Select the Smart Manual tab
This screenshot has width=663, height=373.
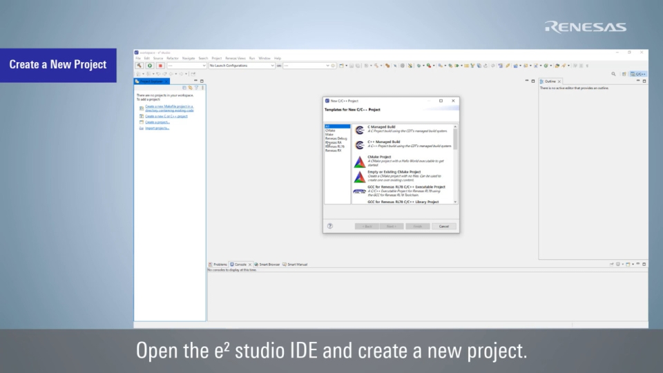[x=295, y=265]
